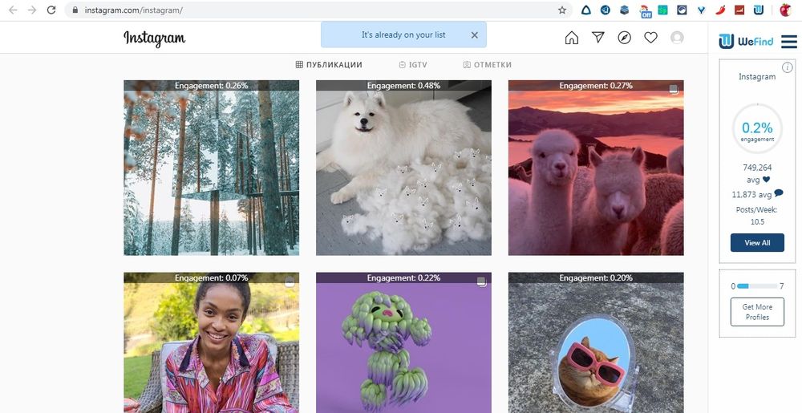
Task: Click the Posts/Week 10.5 stat
Action: click(x=757, y=216)
